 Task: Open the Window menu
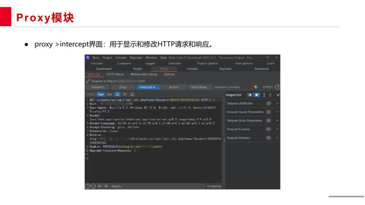[x=151, y=58]
